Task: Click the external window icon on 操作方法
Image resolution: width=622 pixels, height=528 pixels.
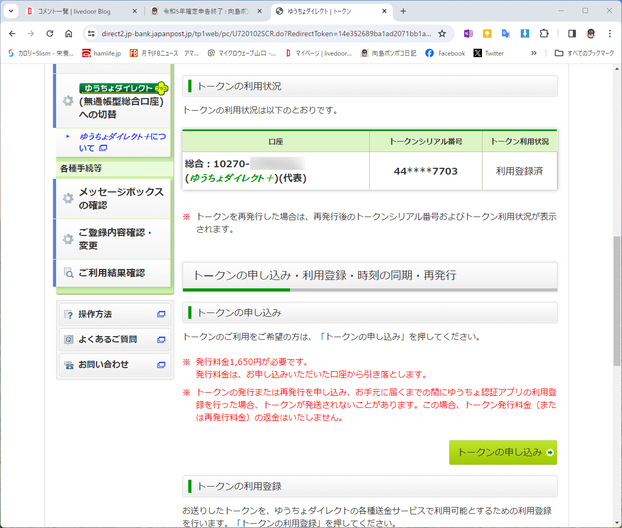Action: [x=161, y=314]
